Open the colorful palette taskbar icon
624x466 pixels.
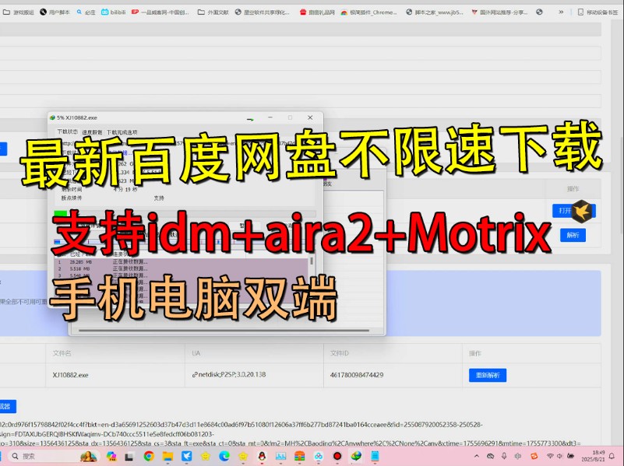click(111, 457)
